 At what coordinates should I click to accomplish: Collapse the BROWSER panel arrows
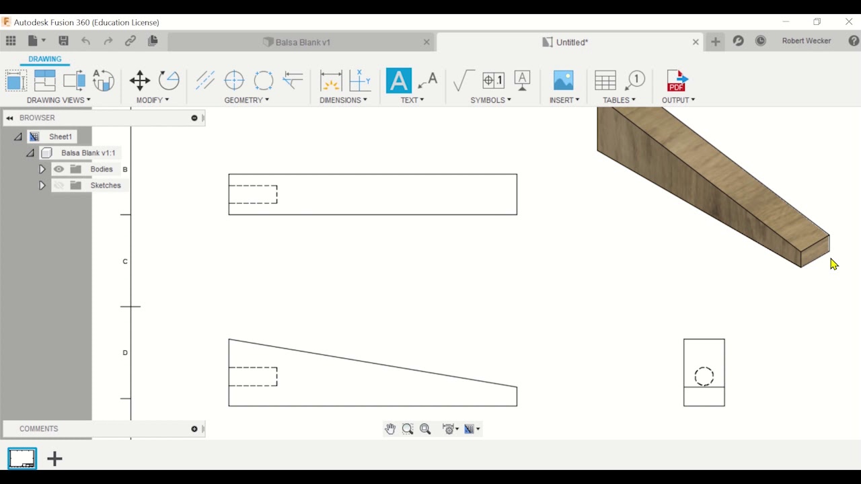coord(9,118)
